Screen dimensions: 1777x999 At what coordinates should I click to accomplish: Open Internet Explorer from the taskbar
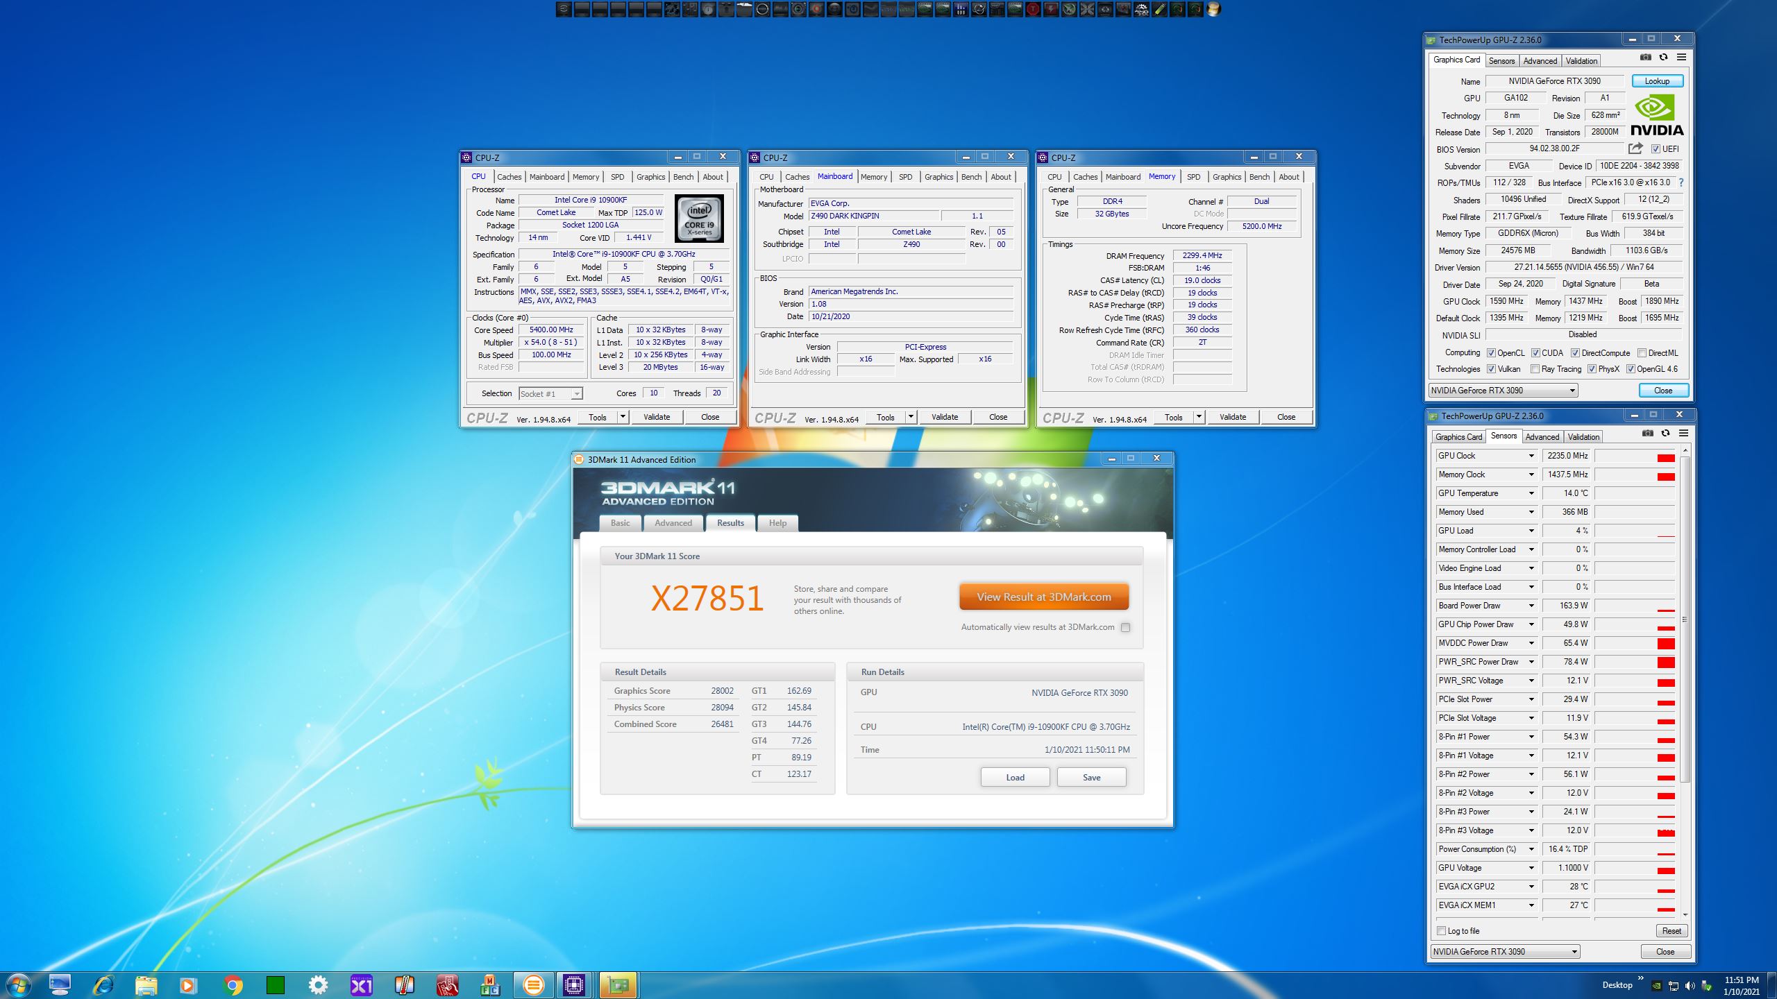tap(103, 984)
